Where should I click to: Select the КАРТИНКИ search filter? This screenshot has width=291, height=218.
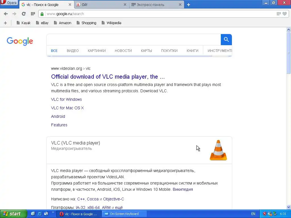(x=97, y=51)
